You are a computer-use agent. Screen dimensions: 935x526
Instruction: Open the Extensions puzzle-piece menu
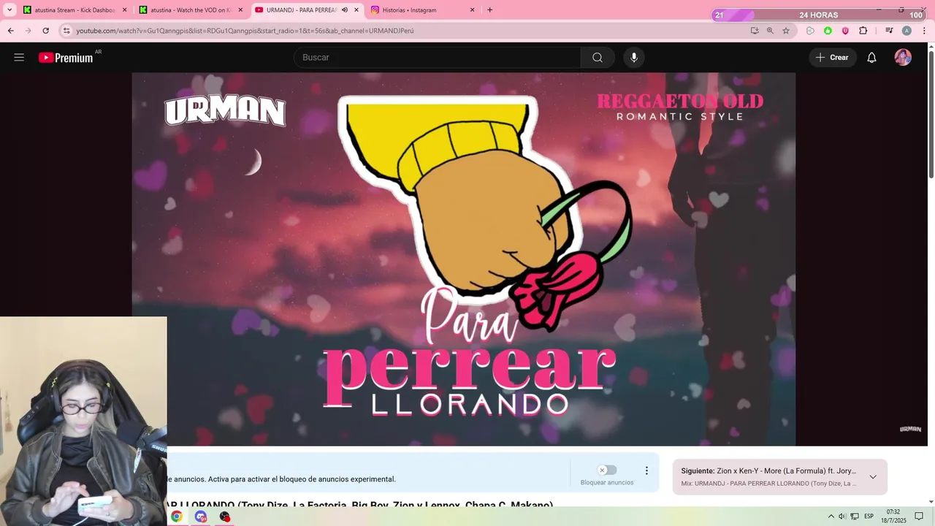click(863, 31)
